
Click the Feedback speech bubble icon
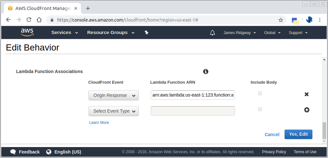click(x=13, y=152)
